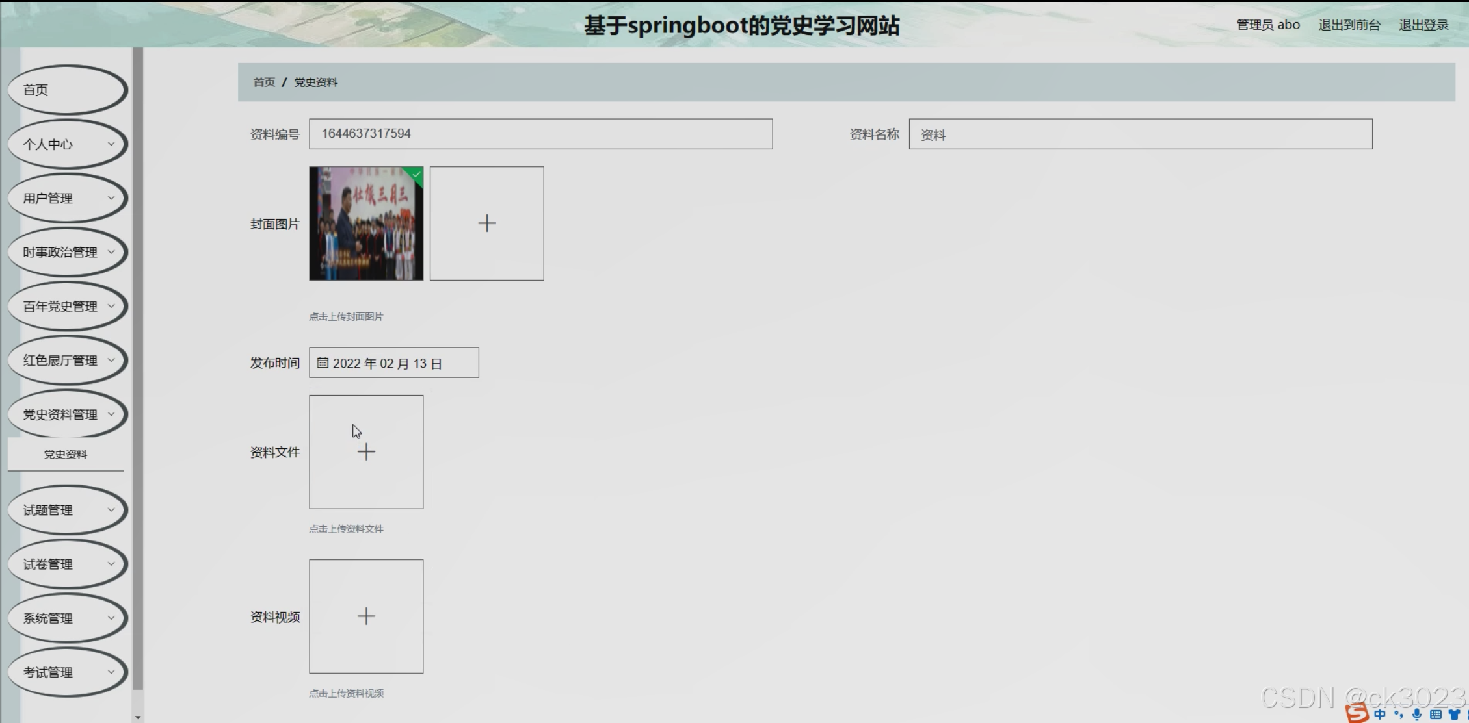1469x723 pixels.
Task: Click sidebar vertical scrollbar
Action: click(x=138, y=364)
